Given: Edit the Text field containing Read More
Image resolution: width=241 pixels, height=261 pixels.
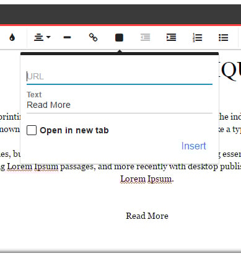Looking at the screenshot, I should click(x=120, y=105).
